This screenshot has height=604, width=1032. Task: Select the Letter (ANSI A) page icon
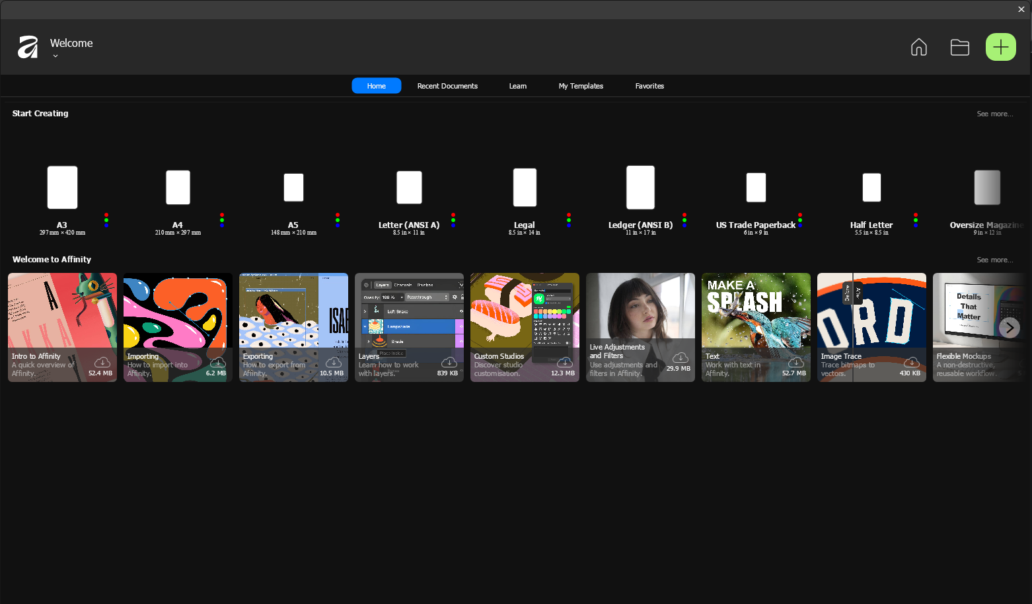[409, 188]
